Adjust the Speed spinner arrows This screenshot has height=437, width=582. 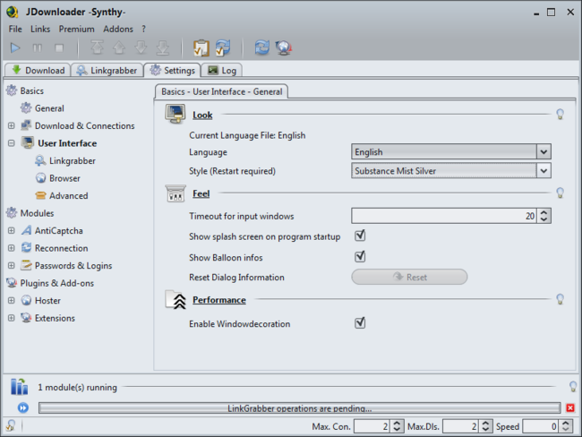[566, 426]
